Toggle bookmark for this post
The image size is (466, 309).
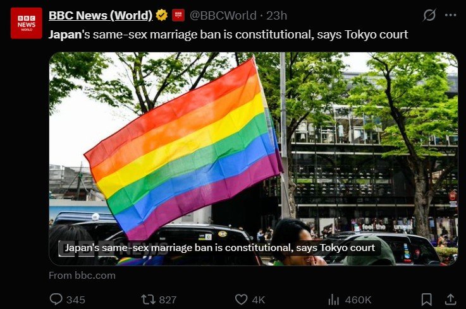click(426, 300)
